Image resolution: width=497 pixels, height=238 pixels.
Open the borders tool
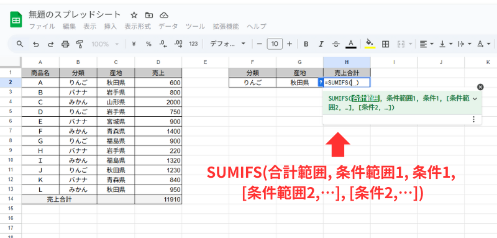coord(385,43)
